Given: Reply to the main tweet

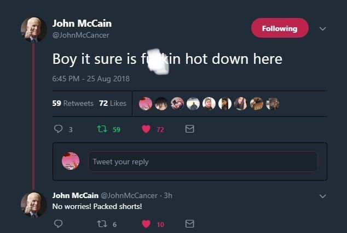Looking at the screenshot, I should (x=59, y=129).
